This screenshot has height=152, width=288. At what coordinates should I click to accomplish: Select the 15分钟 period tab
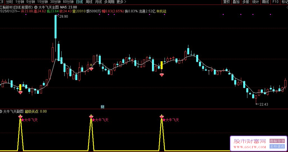42,2
